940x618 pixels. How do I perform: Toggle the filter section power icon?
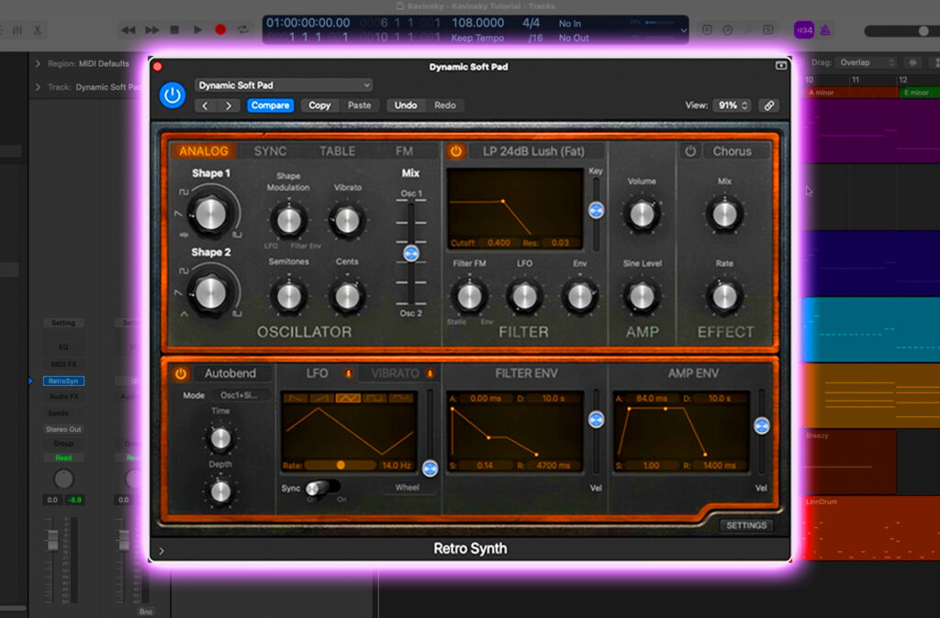point(454,150)
